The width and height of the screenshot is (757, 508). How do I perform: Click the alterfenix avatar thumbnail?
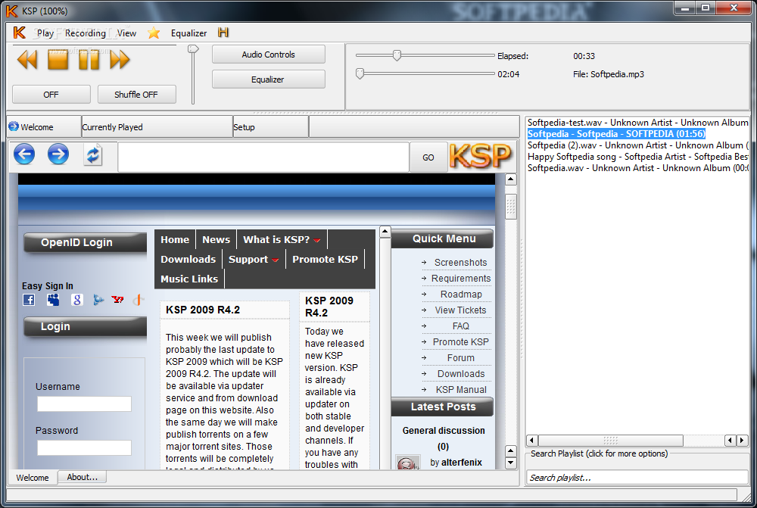[x=407, y=463]
